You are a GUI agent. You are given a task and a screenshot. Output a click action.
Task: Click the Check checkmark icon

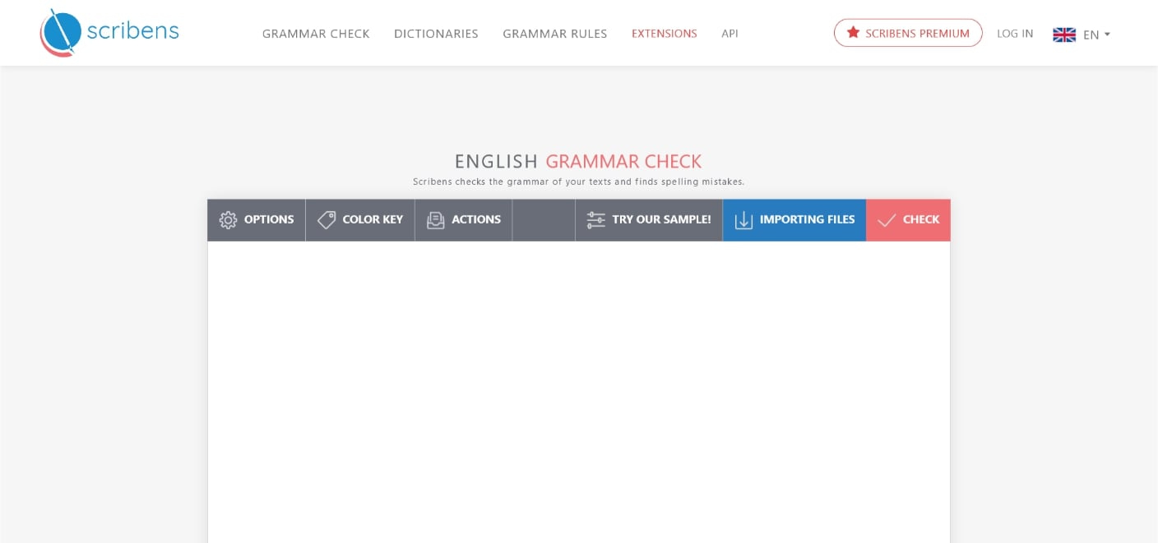point(886,220)
